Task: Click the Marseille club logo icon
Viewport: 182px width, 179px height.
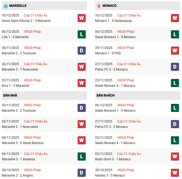Action: point(5,6)
